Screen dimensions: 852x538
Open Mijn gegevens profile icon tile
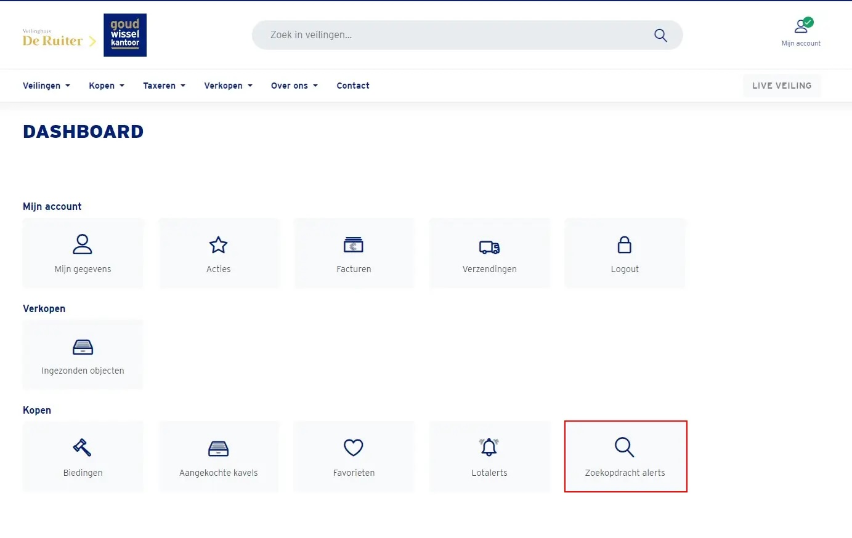pos(83,244)
